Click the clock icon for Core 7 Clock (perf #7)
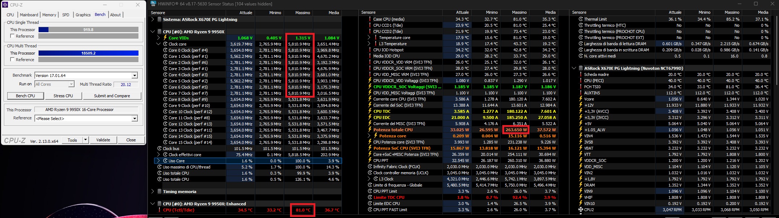779x218 pixels. [x=165, y=93]
